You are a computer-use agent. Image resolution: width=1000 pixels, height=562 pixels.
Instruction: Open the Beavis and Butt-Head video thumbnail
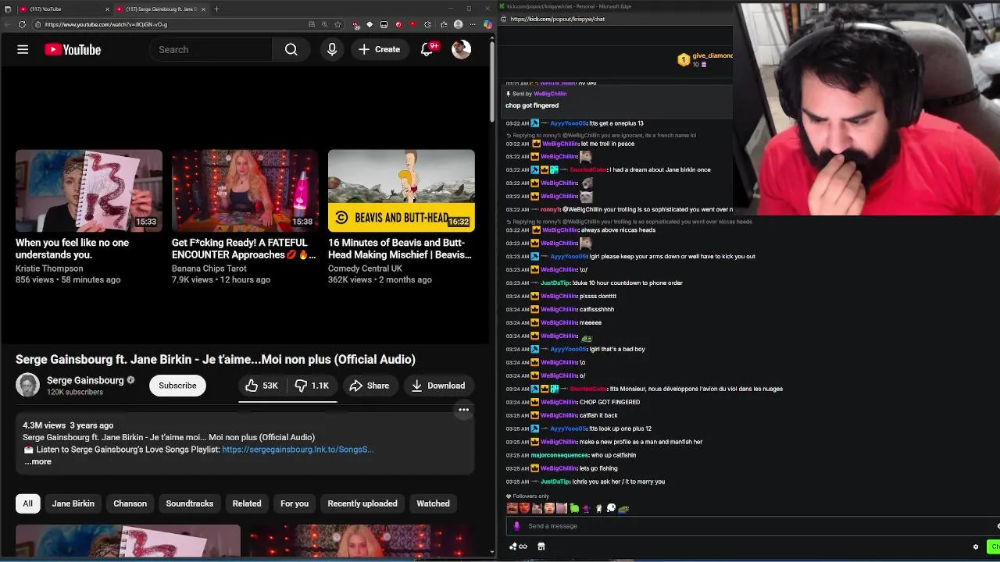[402, 190]
